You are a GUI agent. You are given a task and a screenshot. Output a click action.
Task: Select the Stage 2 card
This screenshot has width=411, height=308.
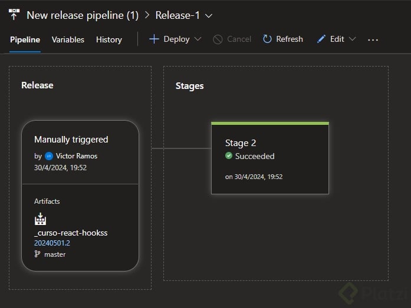click(269, 158)
